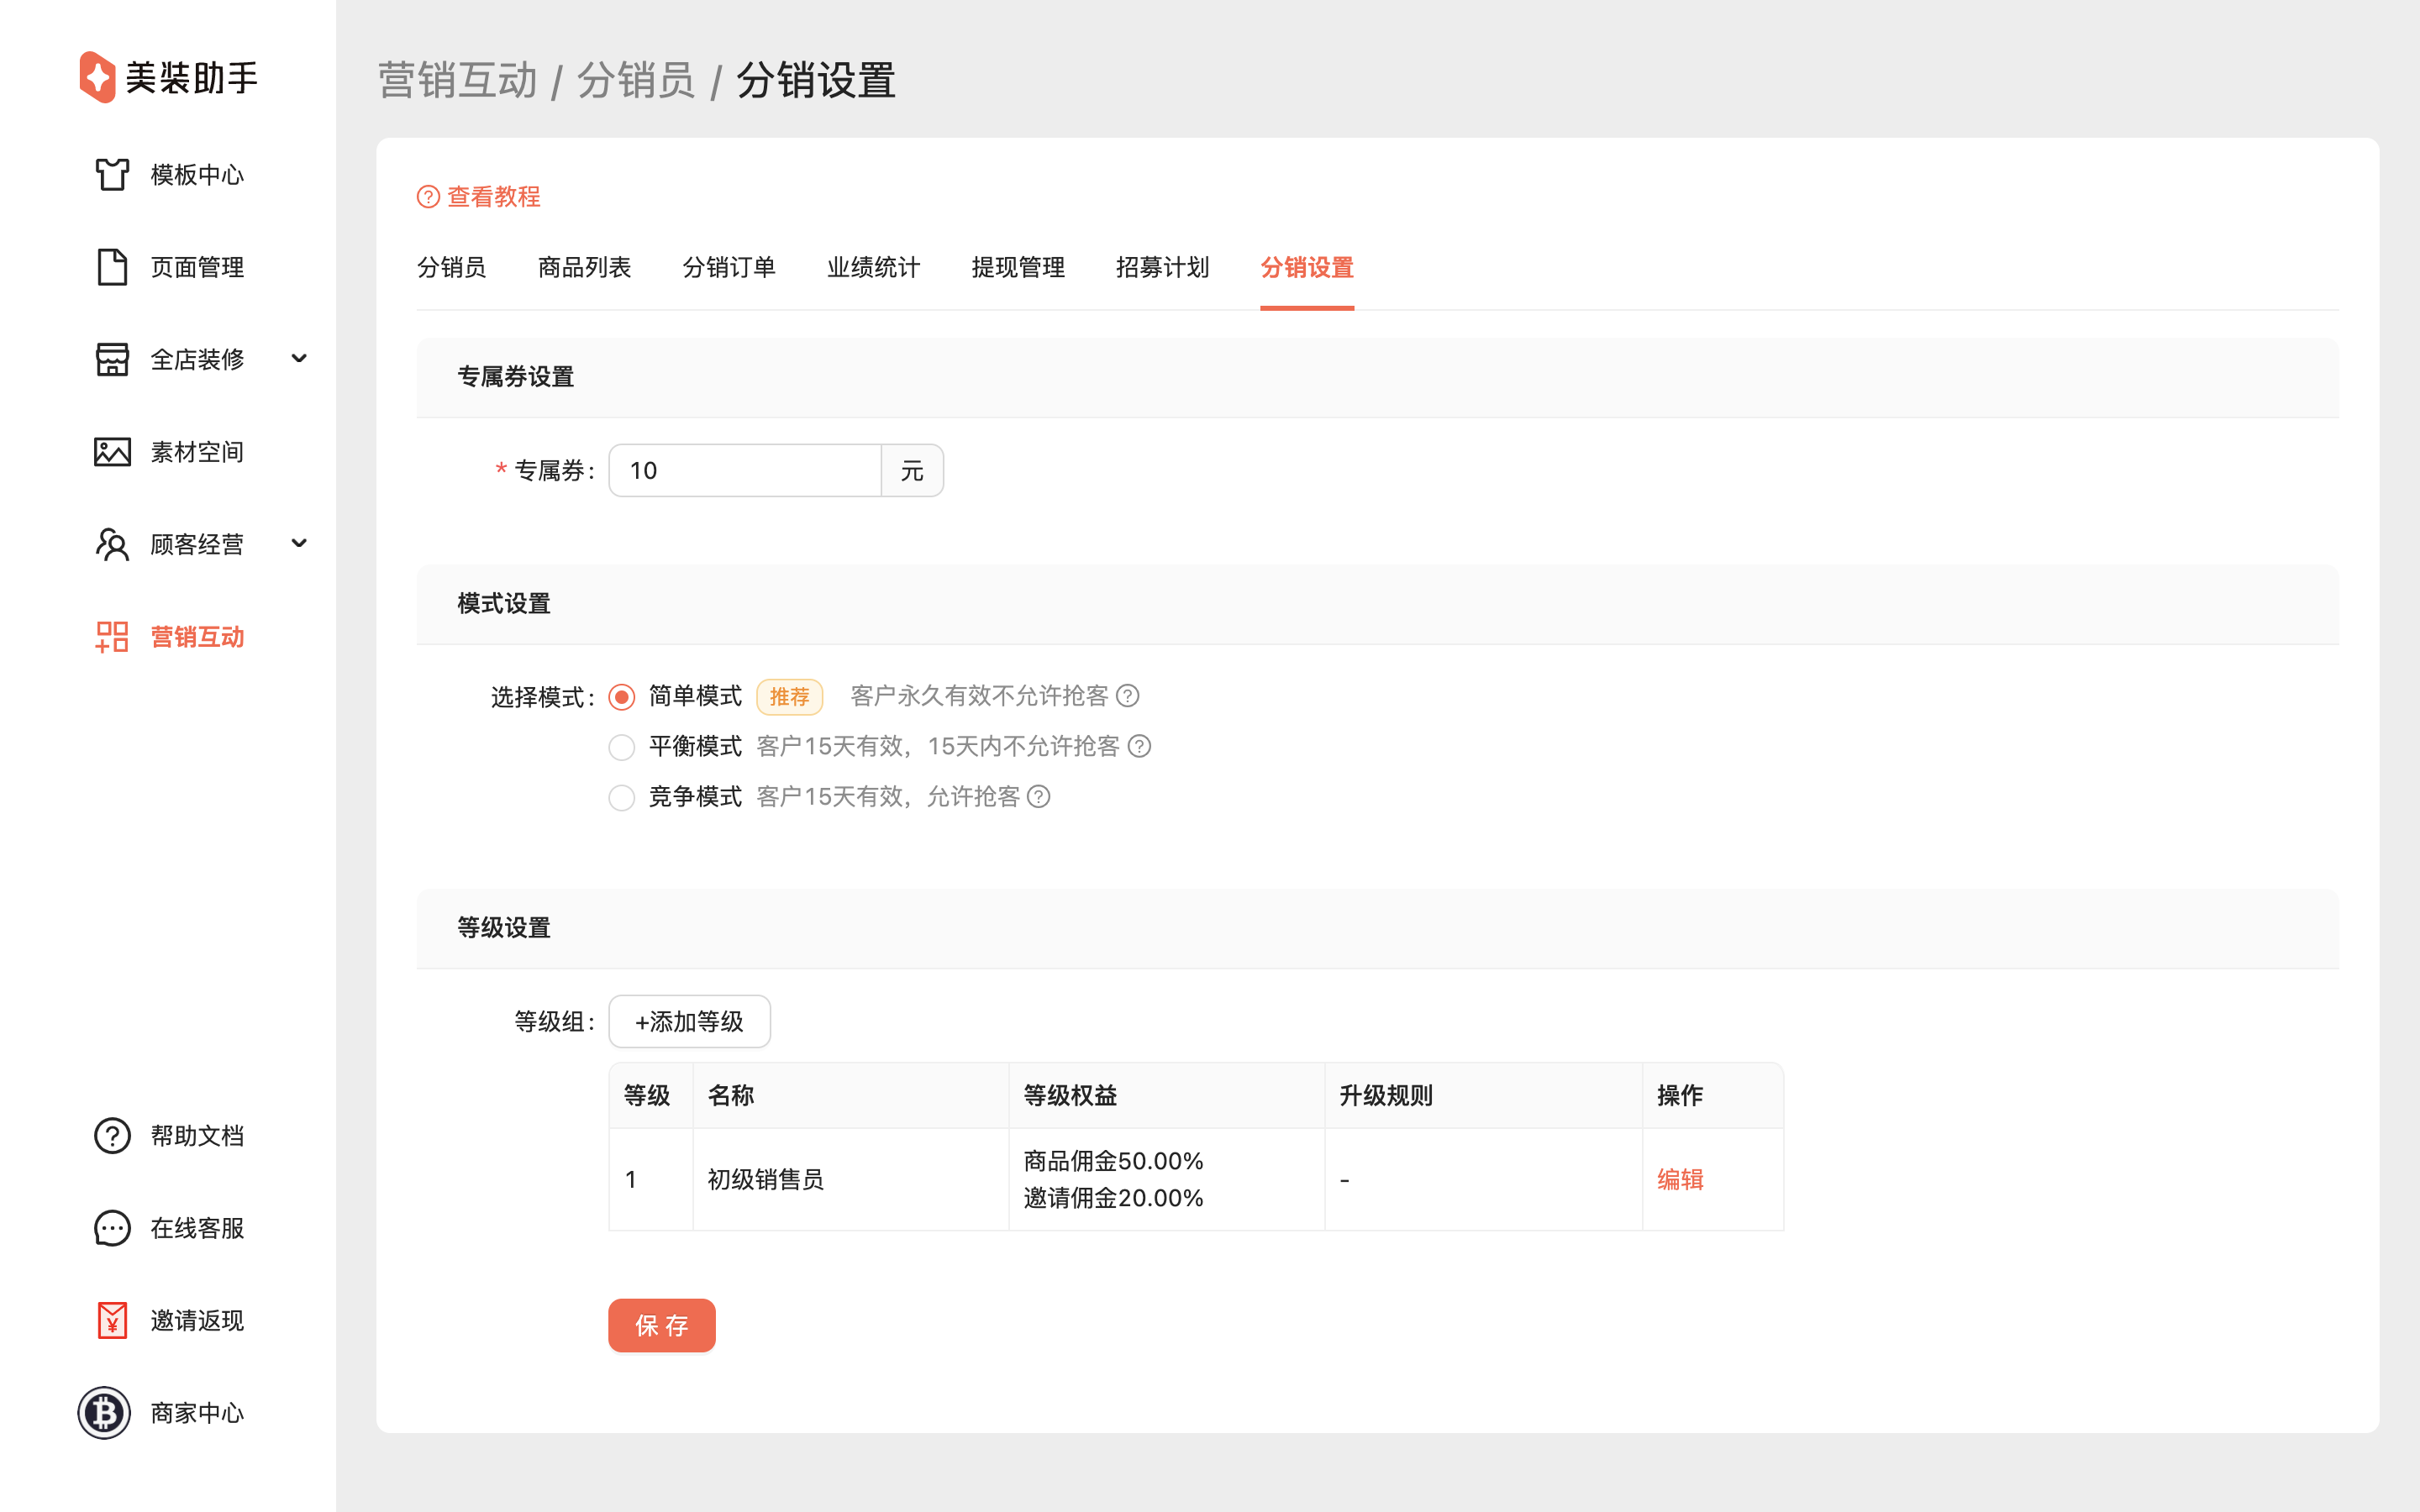Viewport: 2420px width, 1512px height.
Task: Select the 平衡模式 radio button
Action: tap(622, 747)
